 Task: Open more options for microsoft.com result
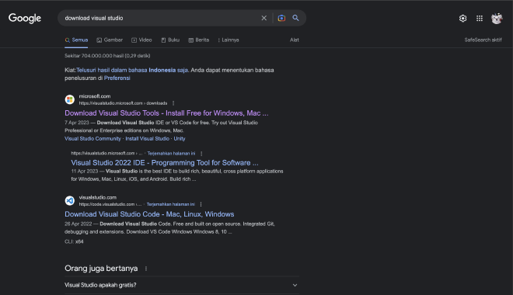173,103
